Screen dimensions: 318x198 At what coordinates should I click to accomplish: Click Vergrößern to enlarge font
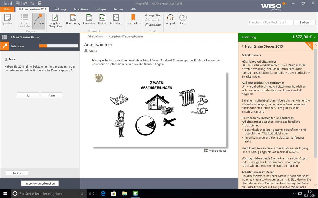coord(153,15)
